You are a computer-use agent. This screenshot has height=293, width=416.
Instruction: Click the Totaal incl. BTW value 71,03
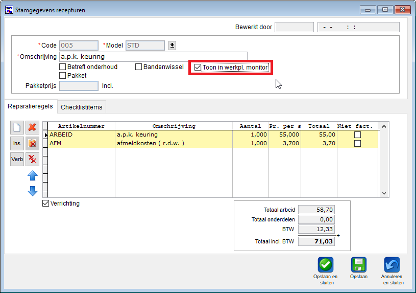(x=316, y=241)
